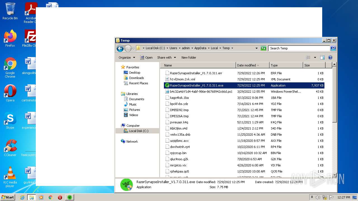Open the Organize menu
Screen dimensions: 358x201
[127, 58]
